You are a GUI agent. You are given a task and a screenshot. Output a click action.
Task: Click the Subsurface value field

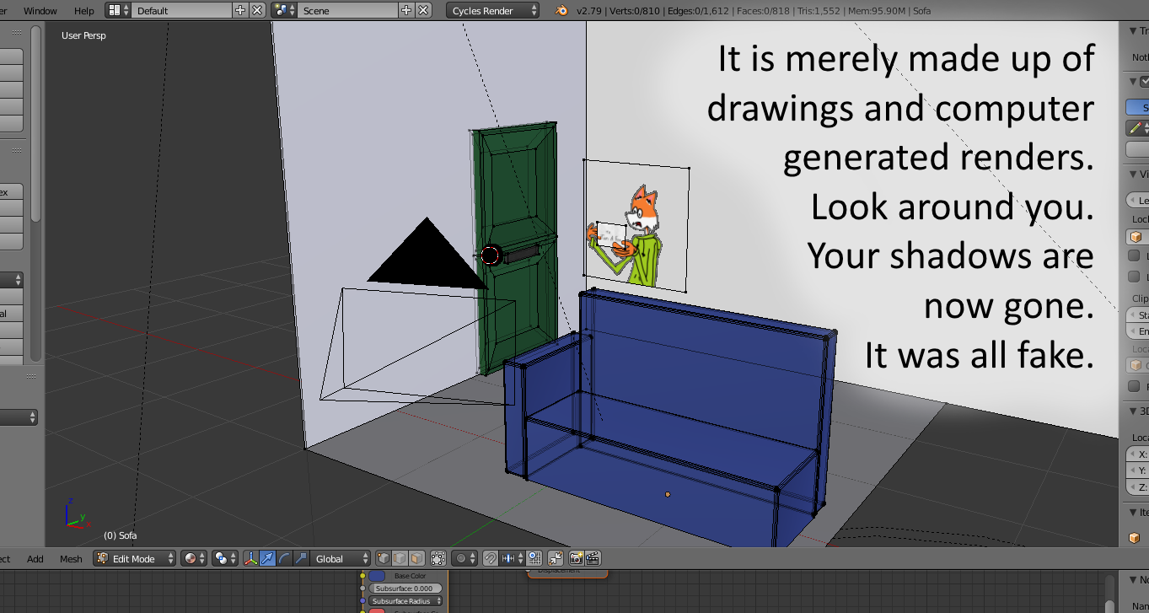click(x=404, y=589)
